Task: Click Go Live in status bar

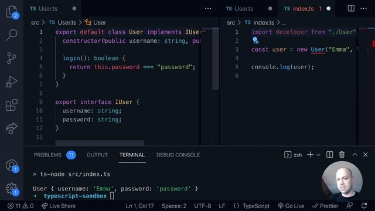Action: 291,206
